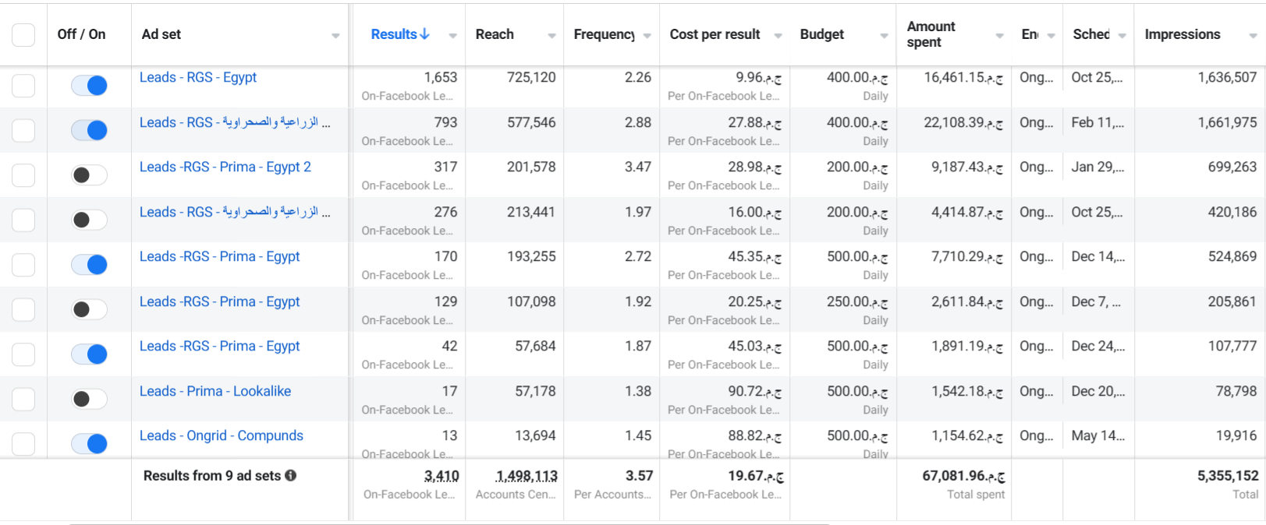Screen dimensions: 1266x525
Task: Click the total results value 3,410
Action: (x=442, y=476)
